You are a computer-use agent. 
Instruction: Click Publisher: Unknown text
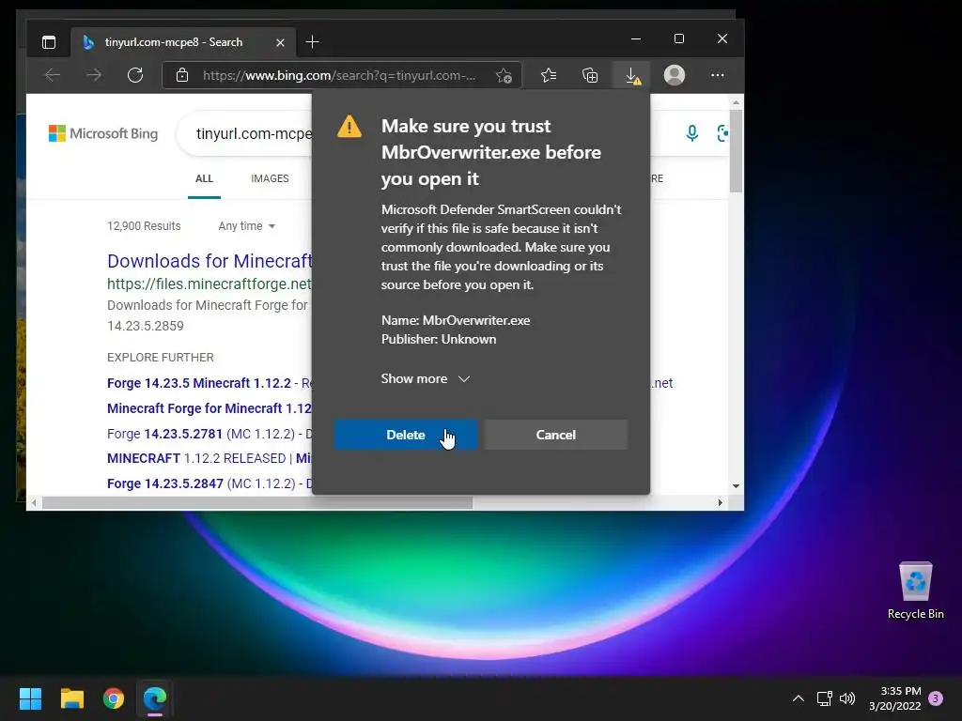(x=439, y=339)
